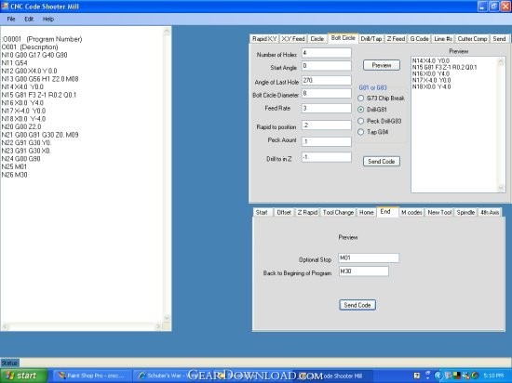This screenshot has height=383, width=512.
Task: Open the Start tab
Action: 262,213
